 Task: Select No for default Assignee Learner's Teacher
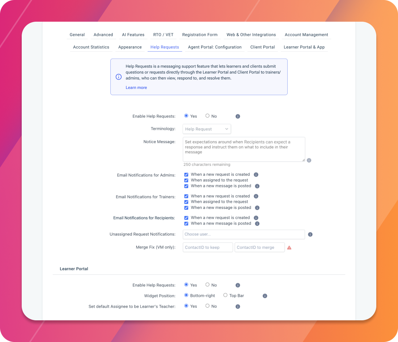click(207, 306)
